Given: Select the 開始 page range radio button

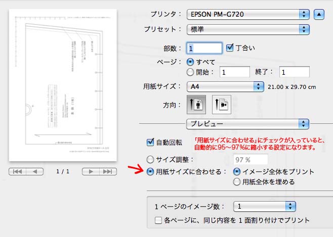Looking at the screenshot, I should pyautogui.click(x=190, y=72).
